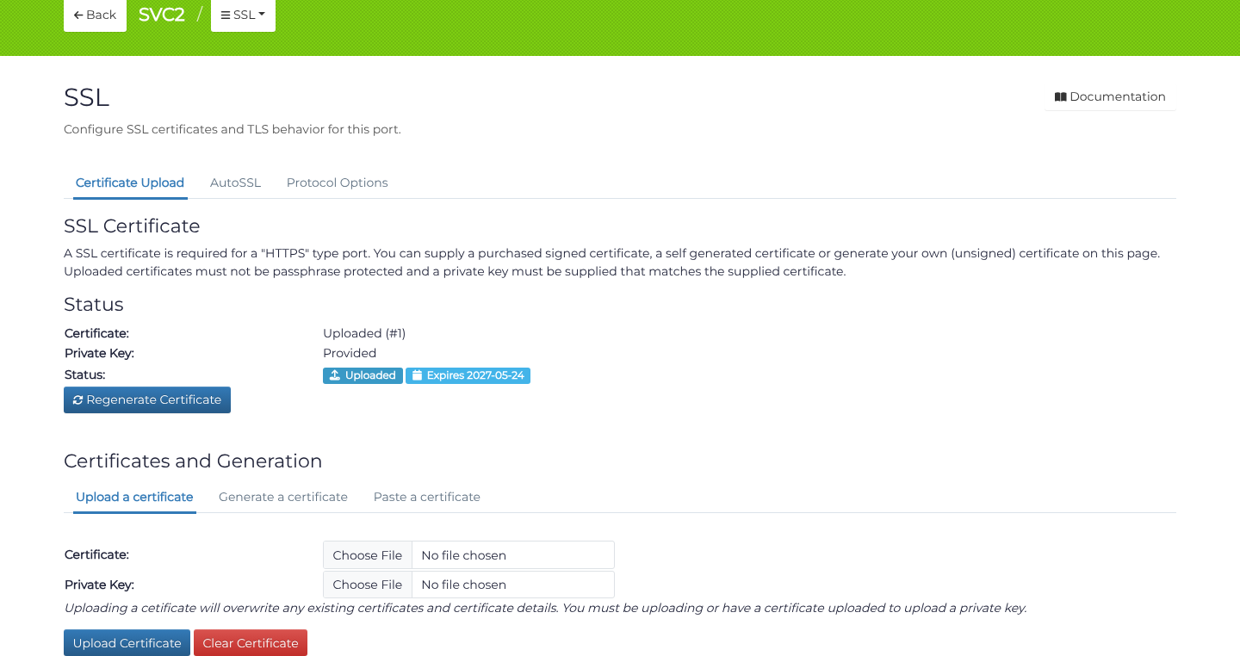Click the 'Certificates and Generation' heading
Viewport: 1240px width, 656px height.
coord(193,461)
